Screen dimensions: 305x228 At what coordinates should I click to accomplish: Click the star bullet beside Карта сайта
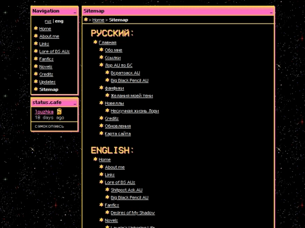101,133
